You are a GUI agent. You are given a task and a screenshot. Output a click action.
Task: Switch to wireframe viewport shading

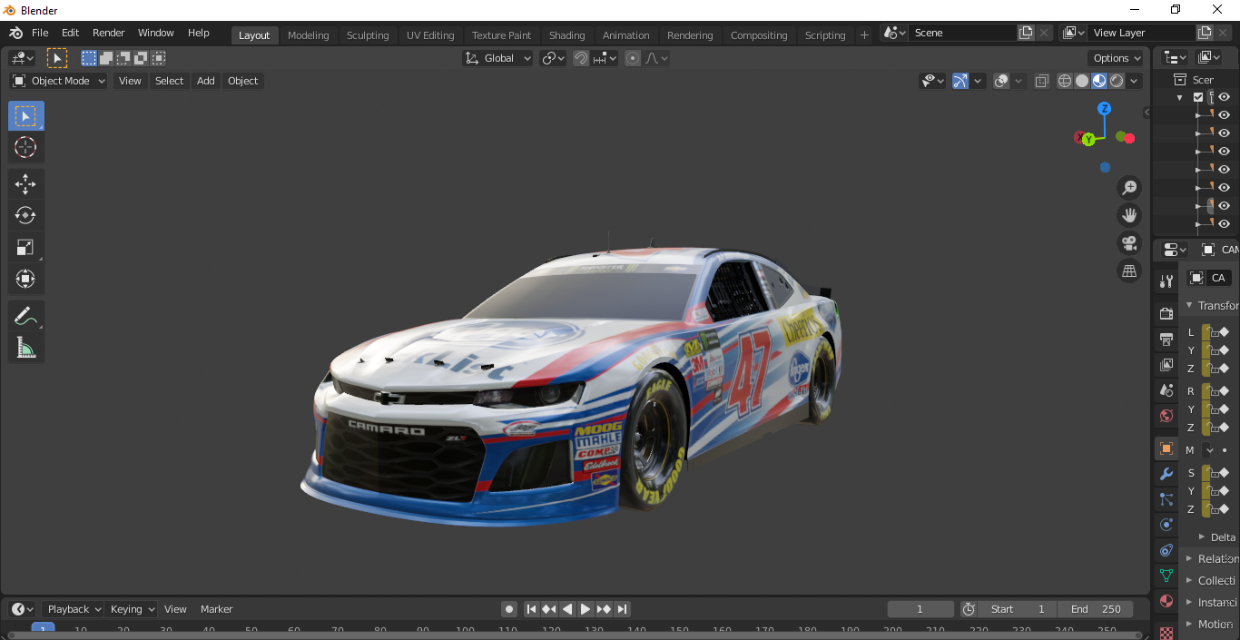coord(1065,81)
